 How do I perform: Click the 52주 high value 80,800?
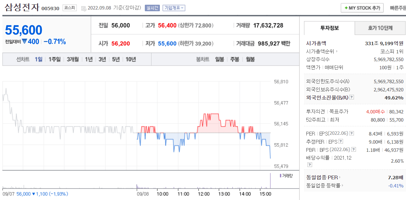pos(378,120)
